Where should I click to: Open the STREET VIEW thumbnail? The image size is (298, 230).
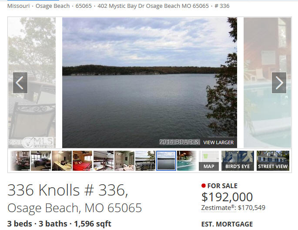tap(273, 161)
